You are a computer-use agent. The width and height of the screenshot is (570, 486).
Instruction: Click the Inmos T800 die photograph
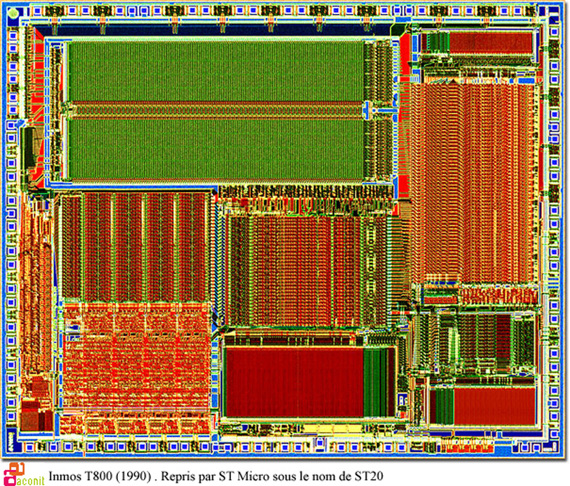click(284, 230)
